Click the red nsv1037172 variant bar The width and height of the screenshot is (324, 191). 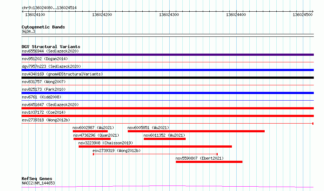click(167, 116)
